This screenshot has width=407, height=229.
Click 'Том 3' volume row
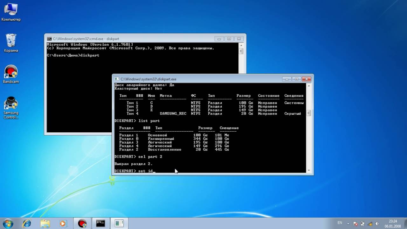(x=202, y=110)
